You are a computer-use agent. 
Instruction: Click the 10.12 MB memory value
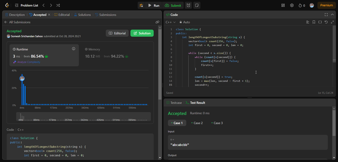click(93, 56)
